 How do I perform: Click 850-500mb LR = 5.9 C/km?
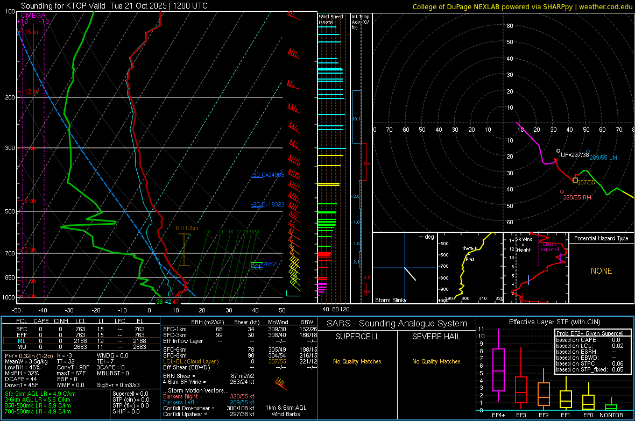point(38,405)
